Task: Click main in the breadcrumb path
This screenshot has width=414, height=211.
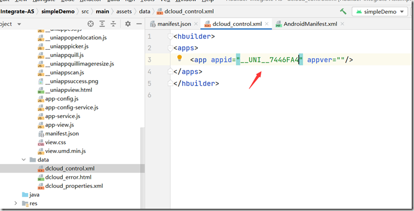Action: [x=102, y=11]
